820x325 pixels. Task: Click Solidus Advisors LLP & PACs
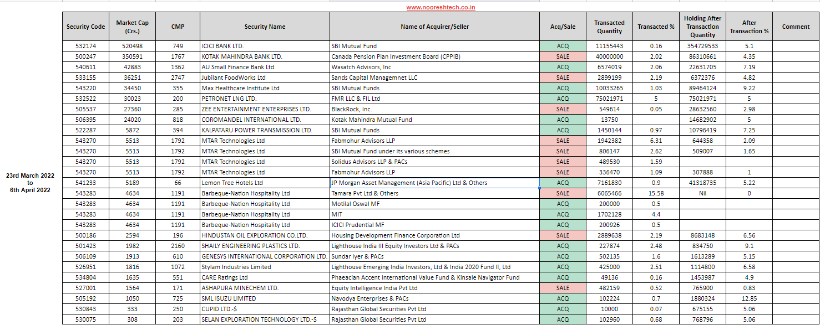tap(434, 162)
